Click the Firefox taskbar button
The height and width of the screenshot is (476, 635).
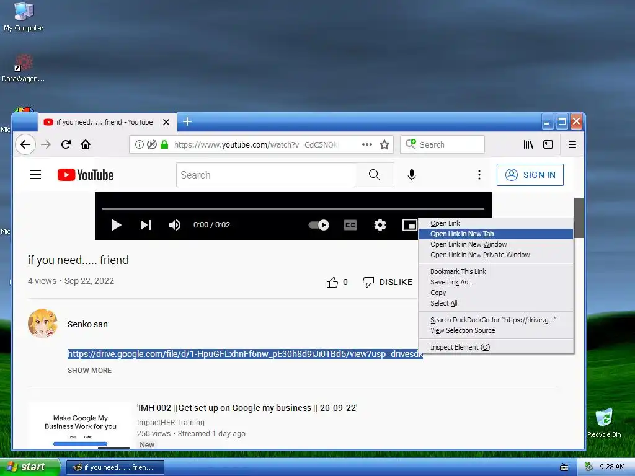115,467
